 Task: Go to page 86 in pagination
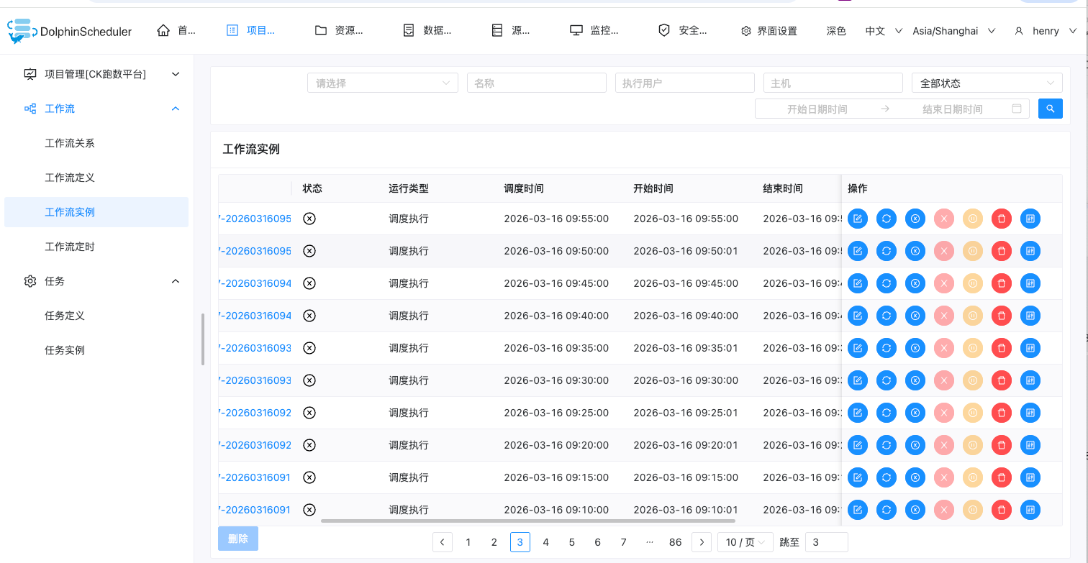(x=675, y=542)
